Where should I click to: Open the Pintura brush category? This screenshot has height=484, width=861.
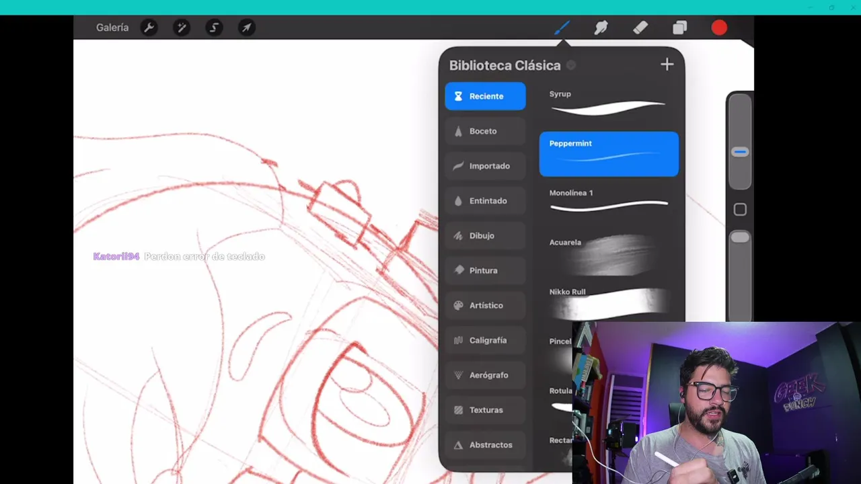pos(485,270)
